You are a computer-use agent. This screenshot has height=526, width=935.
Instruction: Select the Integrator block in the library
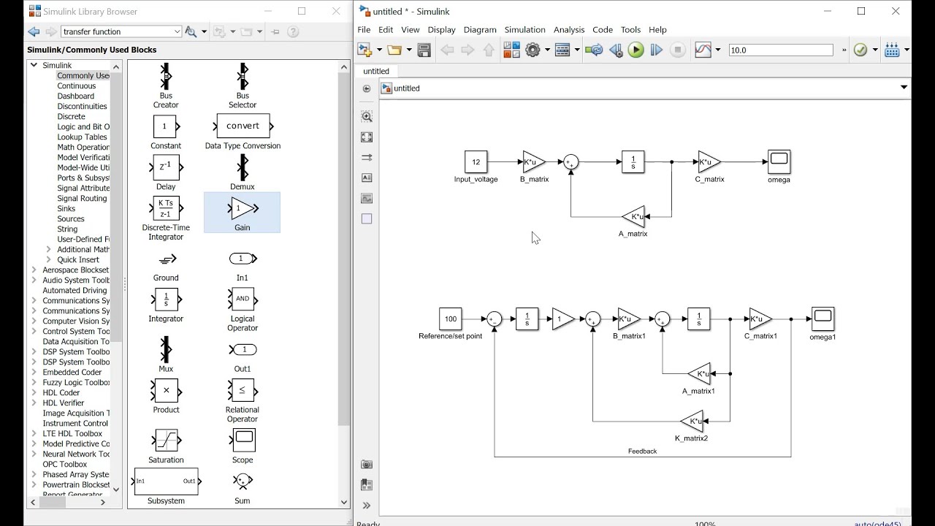pos(166,305)
